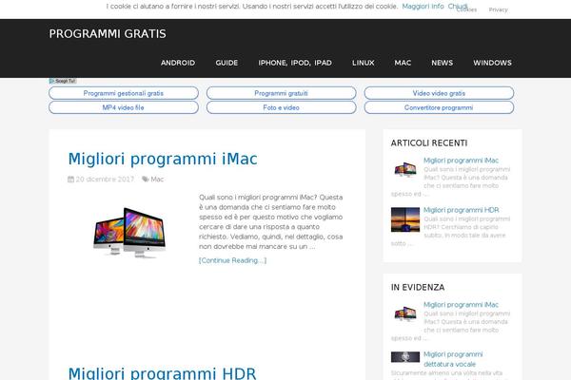Open the Windows menu item
The height and width of the screenshot is (380, 571).
[x=492, y=63]
